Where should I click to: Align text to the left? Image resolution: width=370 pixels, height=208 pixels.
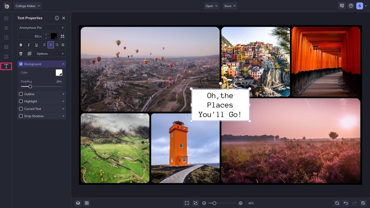point(44,45)
